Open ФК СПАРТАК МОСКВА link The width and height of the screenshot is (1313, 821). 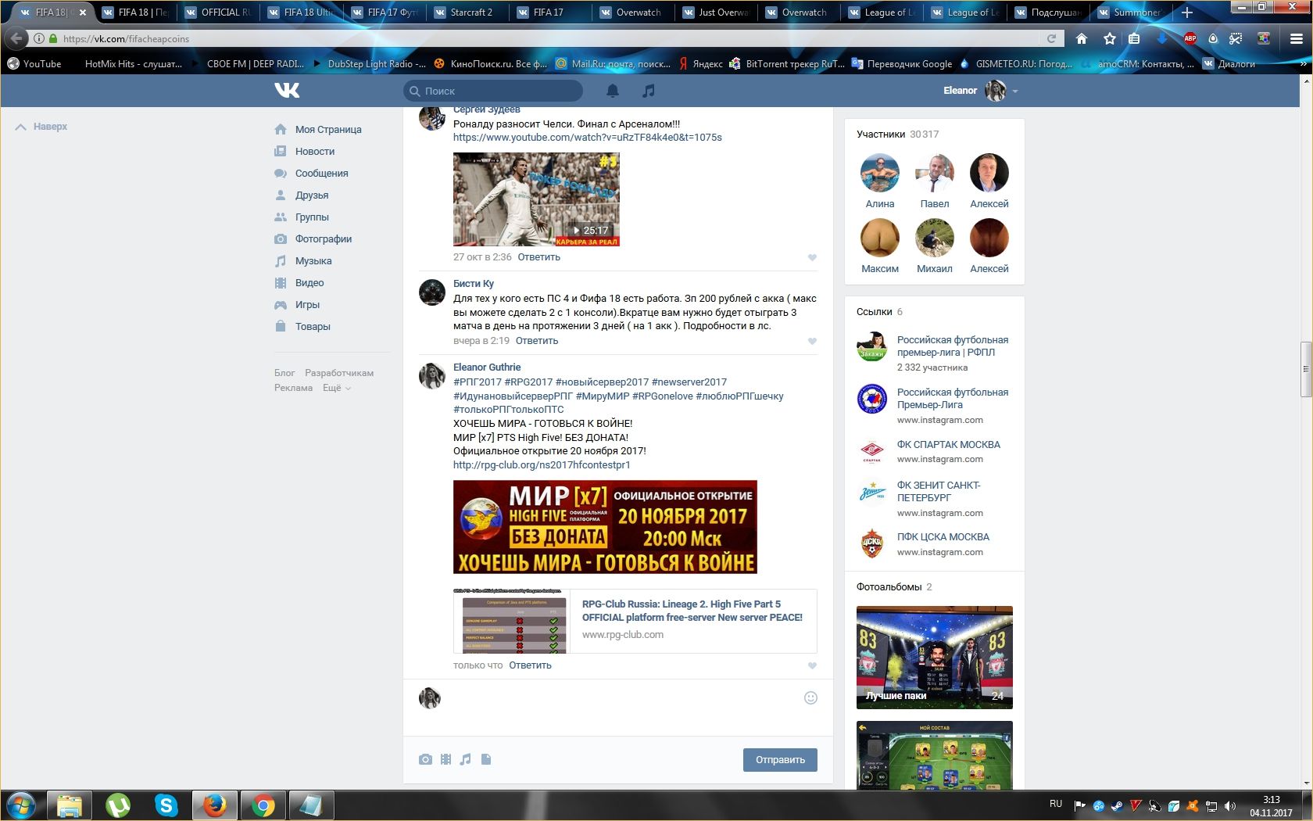tap(948, 445)
